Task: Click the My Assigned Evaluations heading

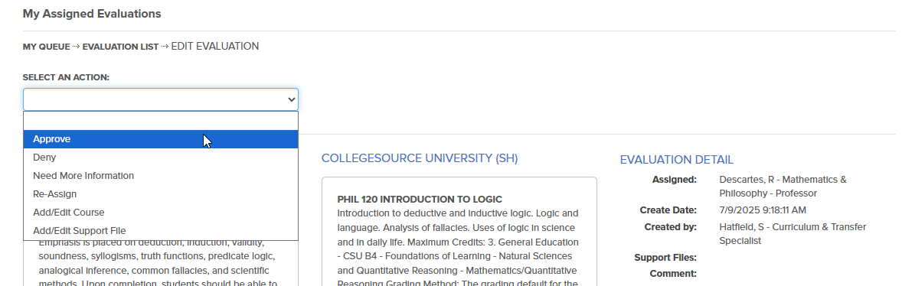Action: (92, 14)
